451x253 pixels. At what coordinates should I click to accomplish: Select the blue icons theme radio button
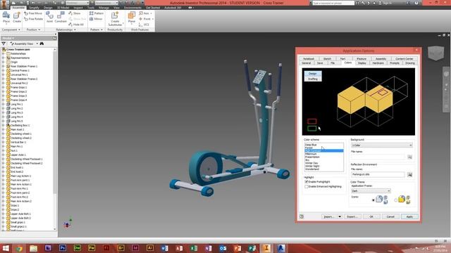[x=373, y=200]
